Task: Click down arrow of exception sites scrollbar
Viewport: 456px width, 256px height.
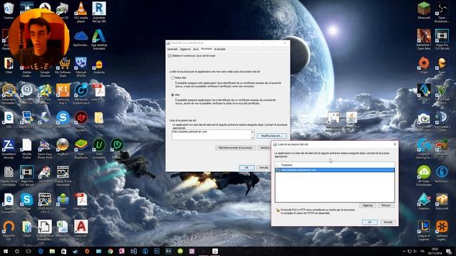Action: [252, 137]
